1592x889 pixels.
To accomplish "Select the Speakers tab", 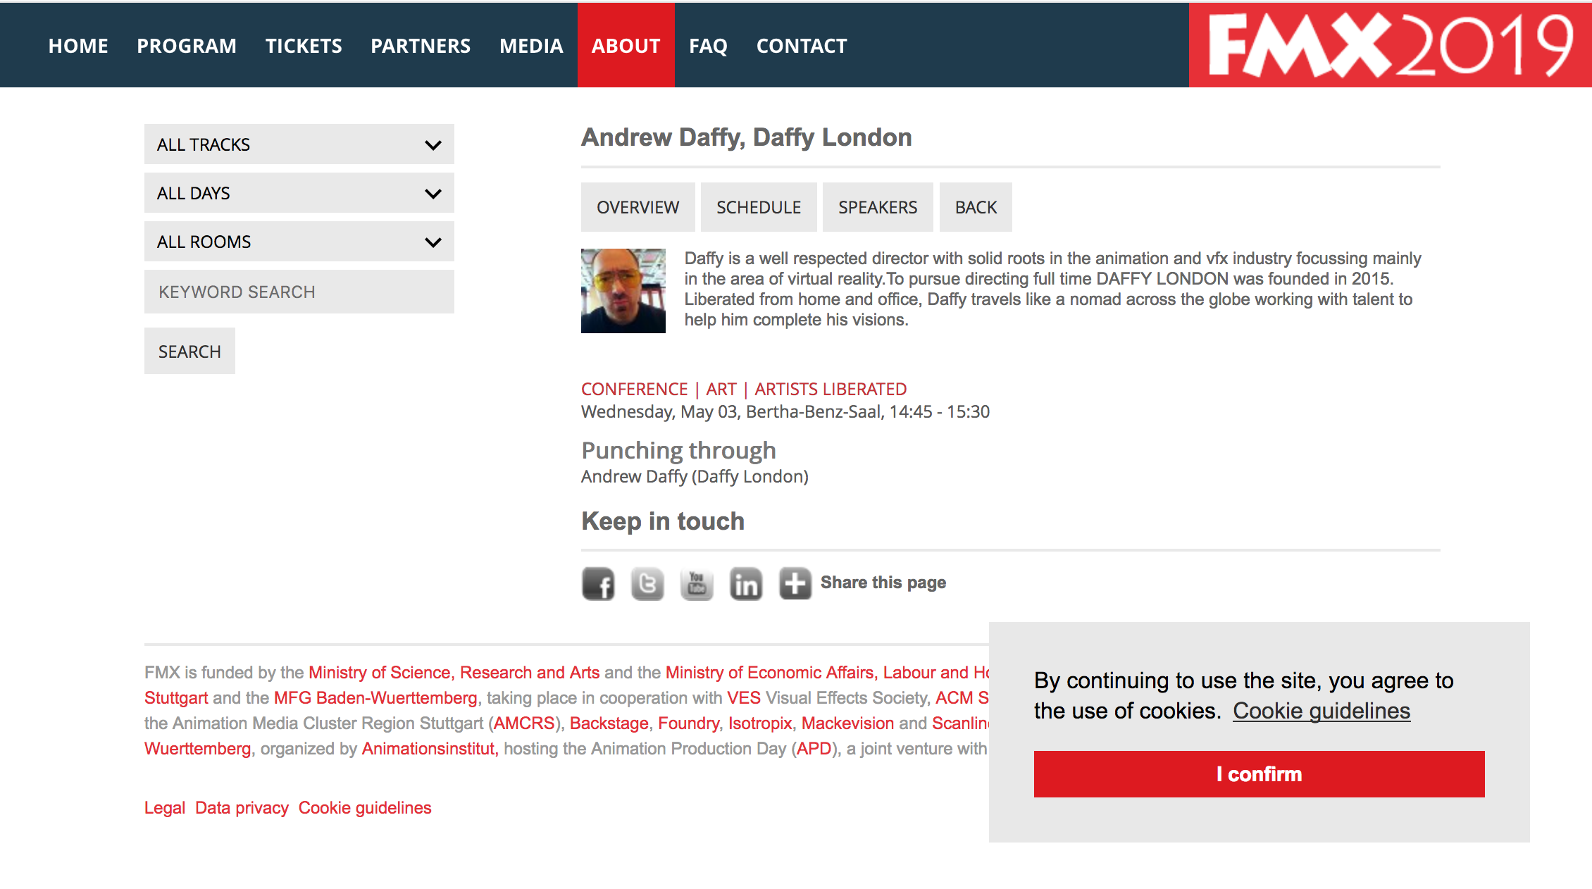I will tap(877, 207).
